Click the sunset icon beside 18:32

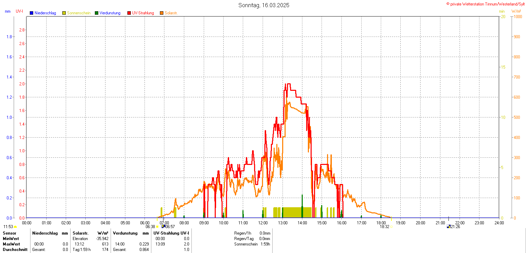[391, 227]
